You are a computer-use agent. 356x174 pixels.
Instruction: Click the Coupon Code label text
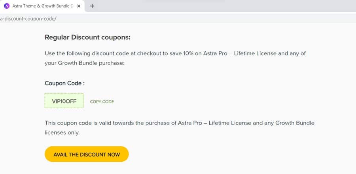pos(65,83)
